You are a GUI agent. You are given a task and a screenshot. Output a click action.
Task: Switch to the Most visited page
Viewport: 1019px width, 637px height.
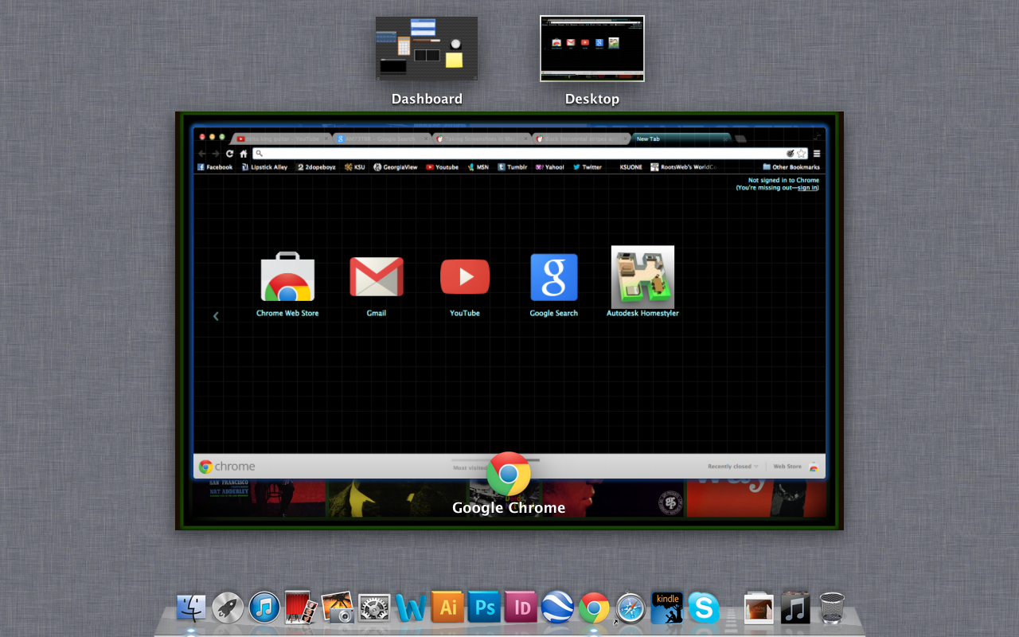click(x=470, y=467)
